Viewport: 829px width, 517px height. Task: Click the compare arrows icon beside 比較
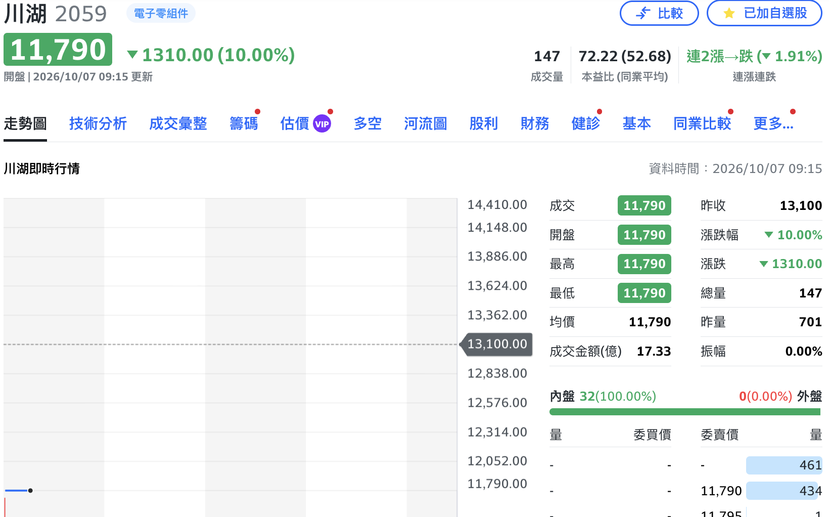(x=643, y=13)
